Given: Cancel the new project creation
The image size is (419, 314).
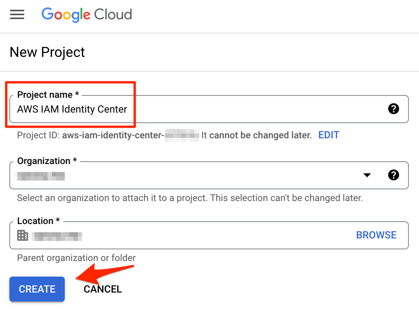Looking at the screenshot, I should (x=103, y=289).
